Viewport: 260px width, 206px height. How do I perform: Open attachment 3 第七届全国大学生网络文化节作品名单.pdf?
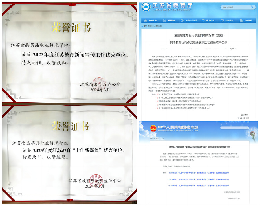pos(182,101)
